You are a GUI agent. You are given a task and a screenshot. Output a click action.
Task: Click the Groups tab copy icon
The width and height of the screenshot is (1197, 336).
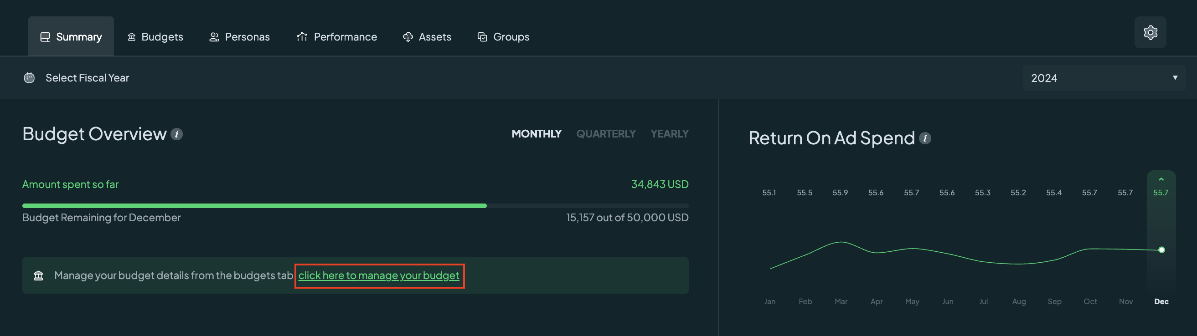(482, 37)
